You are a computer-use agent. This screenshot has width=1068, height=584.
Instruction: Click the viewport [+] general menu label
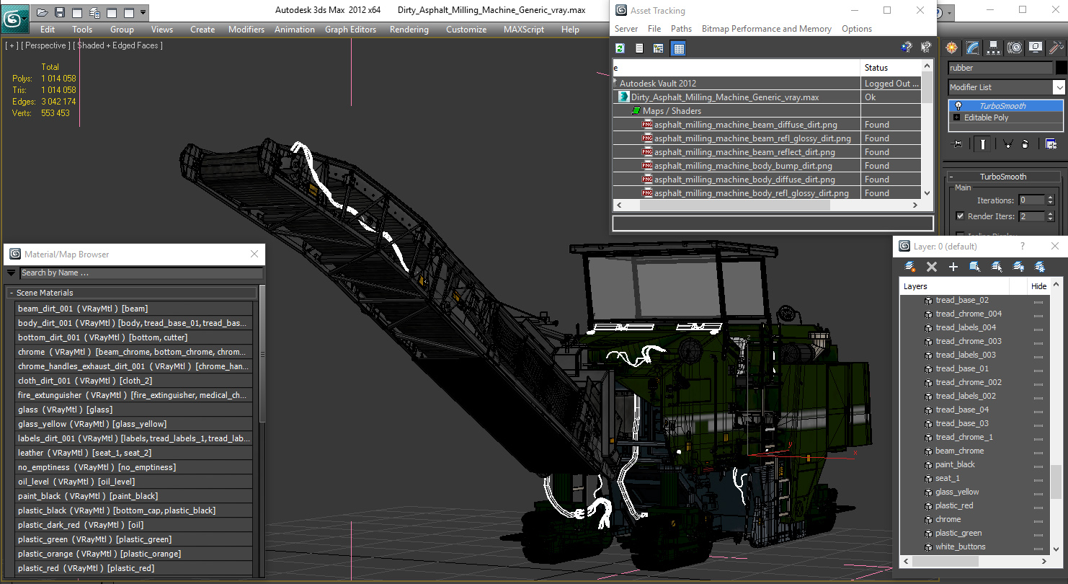click(12, 45)
